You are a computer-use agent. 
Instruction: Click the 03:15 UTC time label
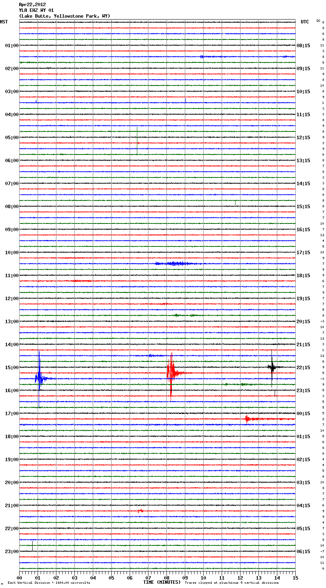(303, 483)
